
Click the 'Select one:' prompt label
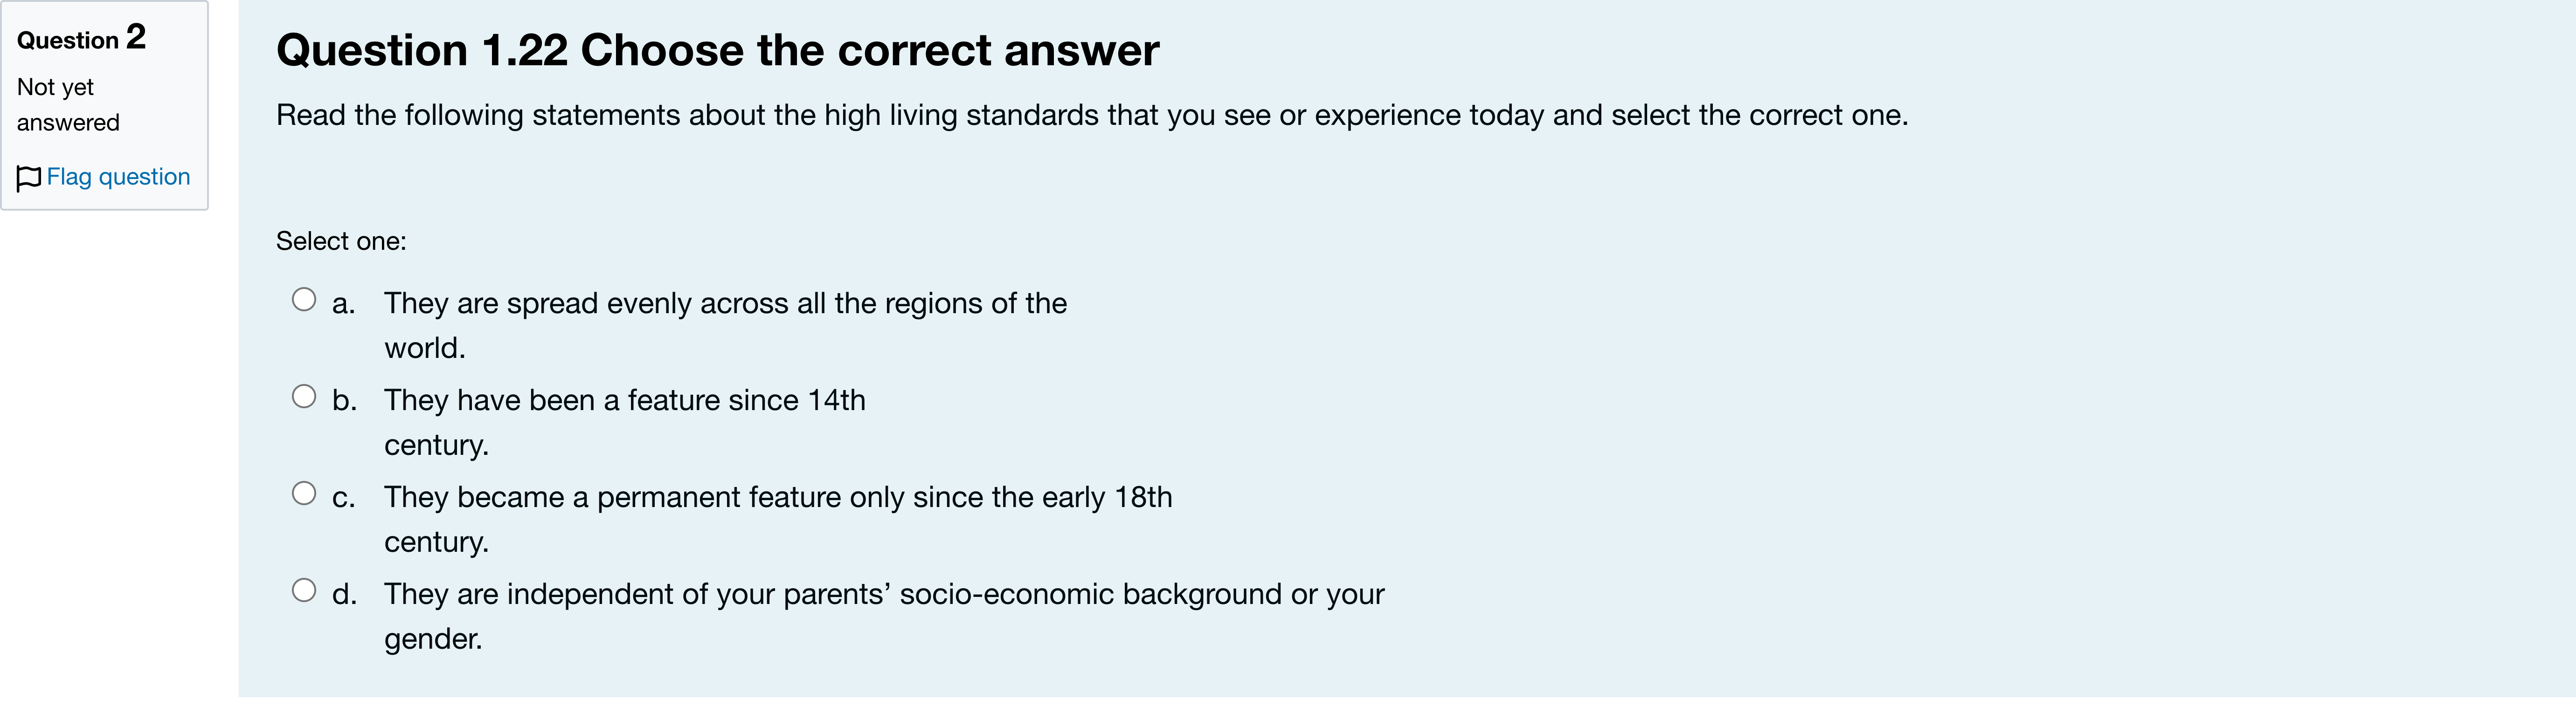tap(341, 241)
